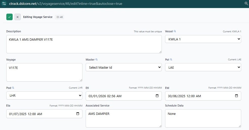
Task: Click the site info icon in address bar
Action: pos(4,4)
